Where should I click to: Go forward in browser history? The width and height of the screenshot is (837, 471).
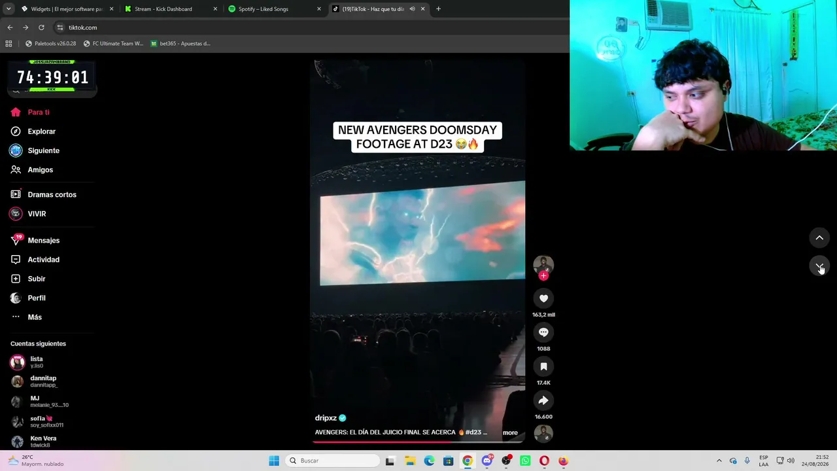click(26, 27)
